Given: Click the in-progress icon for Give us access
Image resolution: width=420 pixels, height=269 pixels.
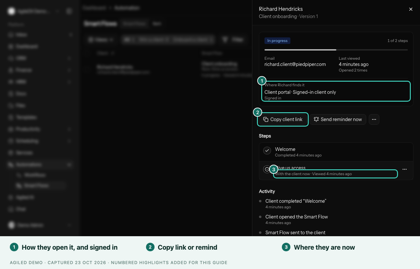Looking at the screenshot, I should coord(266,169).
